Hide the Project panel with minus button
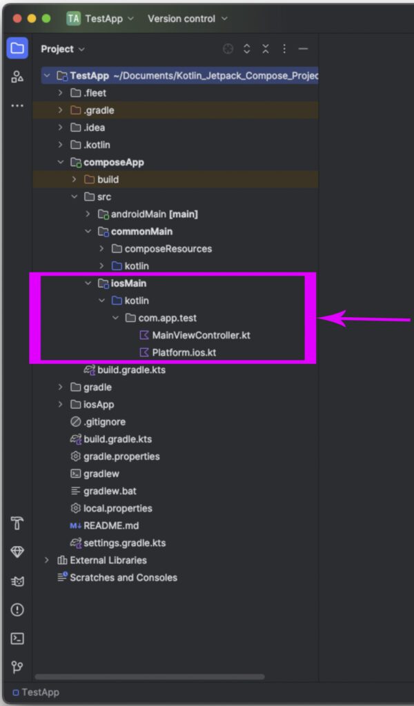Image resolution: width=414 pixels, height=706 pixels. click(x=303, y=49)
